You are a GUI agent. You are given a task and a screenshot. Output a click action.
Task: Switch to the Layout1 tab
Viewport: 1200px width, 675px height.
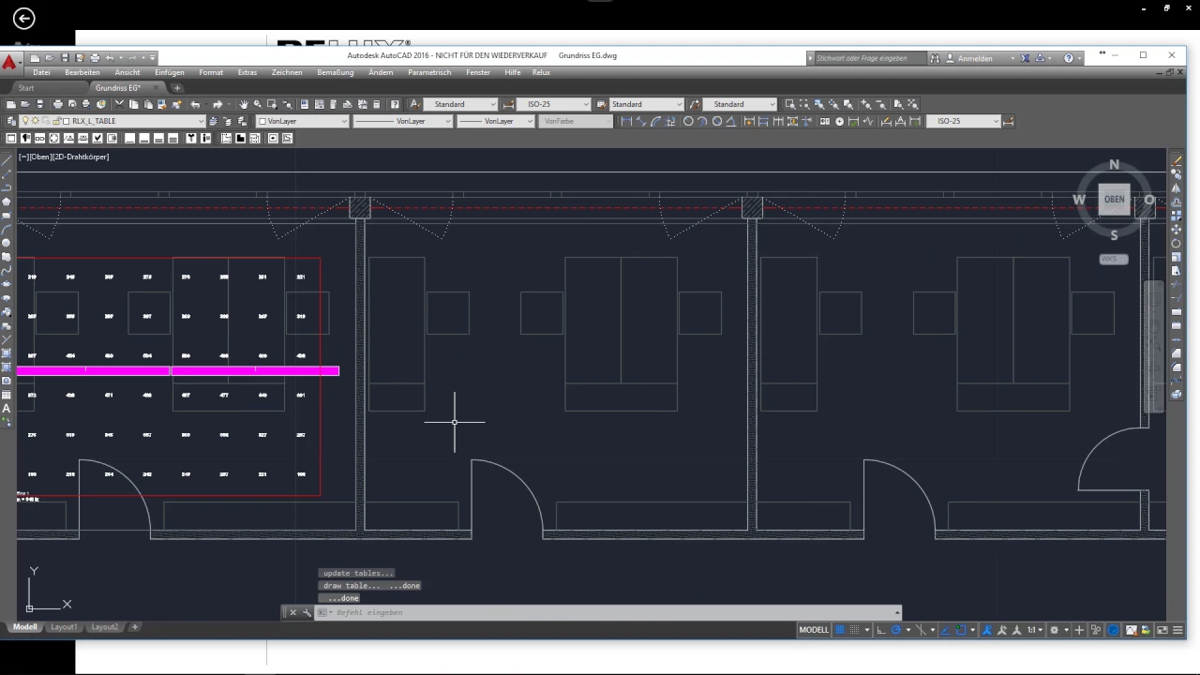click(x=64, y=626)
